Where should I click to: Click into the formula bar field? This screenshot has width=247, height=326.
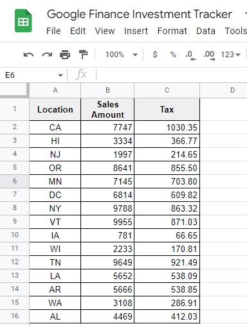[172, 75]
